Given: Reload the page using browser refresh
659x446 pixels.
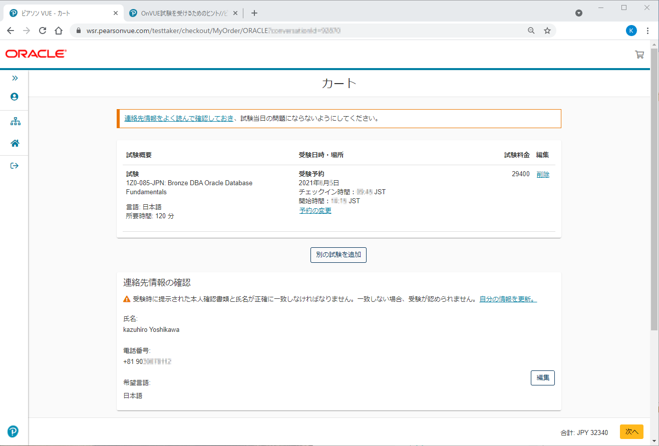Looking at the screenshot, I should coord(43,31).
